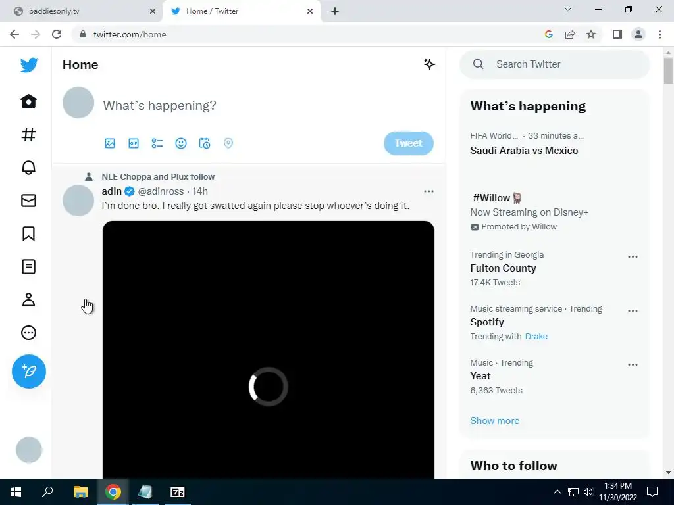Open More circle icon in sidebar
Image resolution: width=674 pixels, height=505 pixels.
click(29, 333)
